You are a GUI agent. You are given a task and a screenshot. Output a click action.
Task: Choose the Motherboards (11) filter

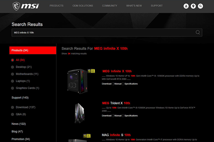click(13, 74)
